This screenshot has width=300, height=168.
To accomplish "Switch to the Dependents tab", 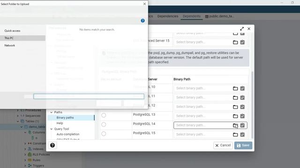I will tap(192, 16).
